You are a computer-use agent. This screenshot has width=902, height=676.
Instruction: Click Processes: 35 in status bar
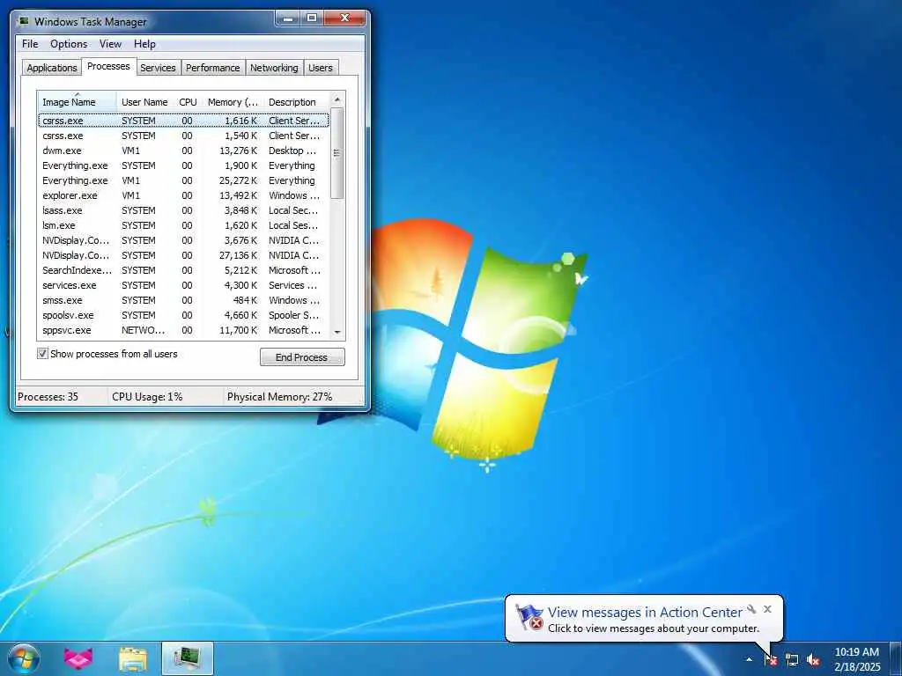click(x=48, y=397)
